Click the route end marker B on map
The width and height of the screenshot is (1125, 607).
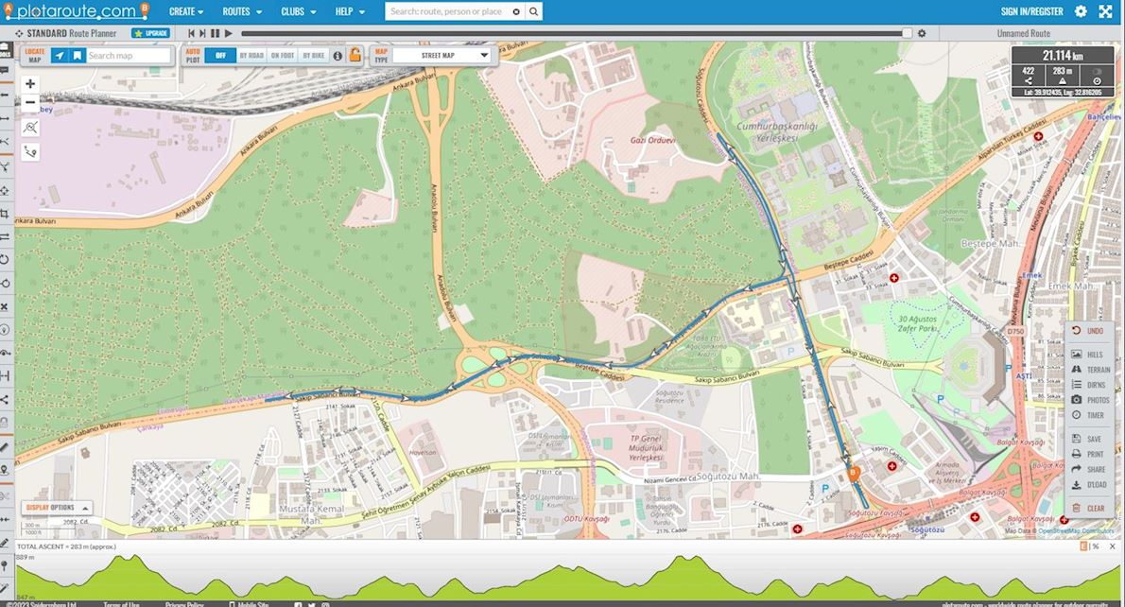click(x=854, y=473)
